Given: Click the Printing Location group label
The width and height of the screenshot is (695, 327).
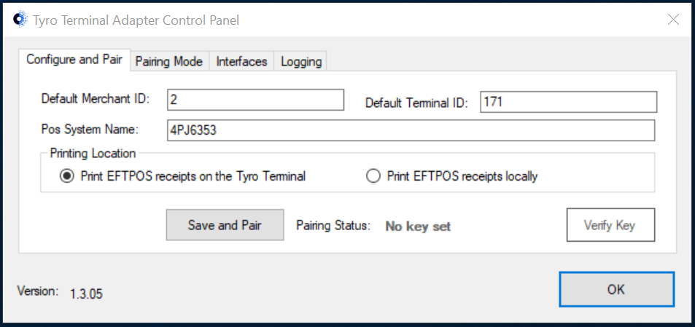Looking at the screenshot, I should [93, 154].
